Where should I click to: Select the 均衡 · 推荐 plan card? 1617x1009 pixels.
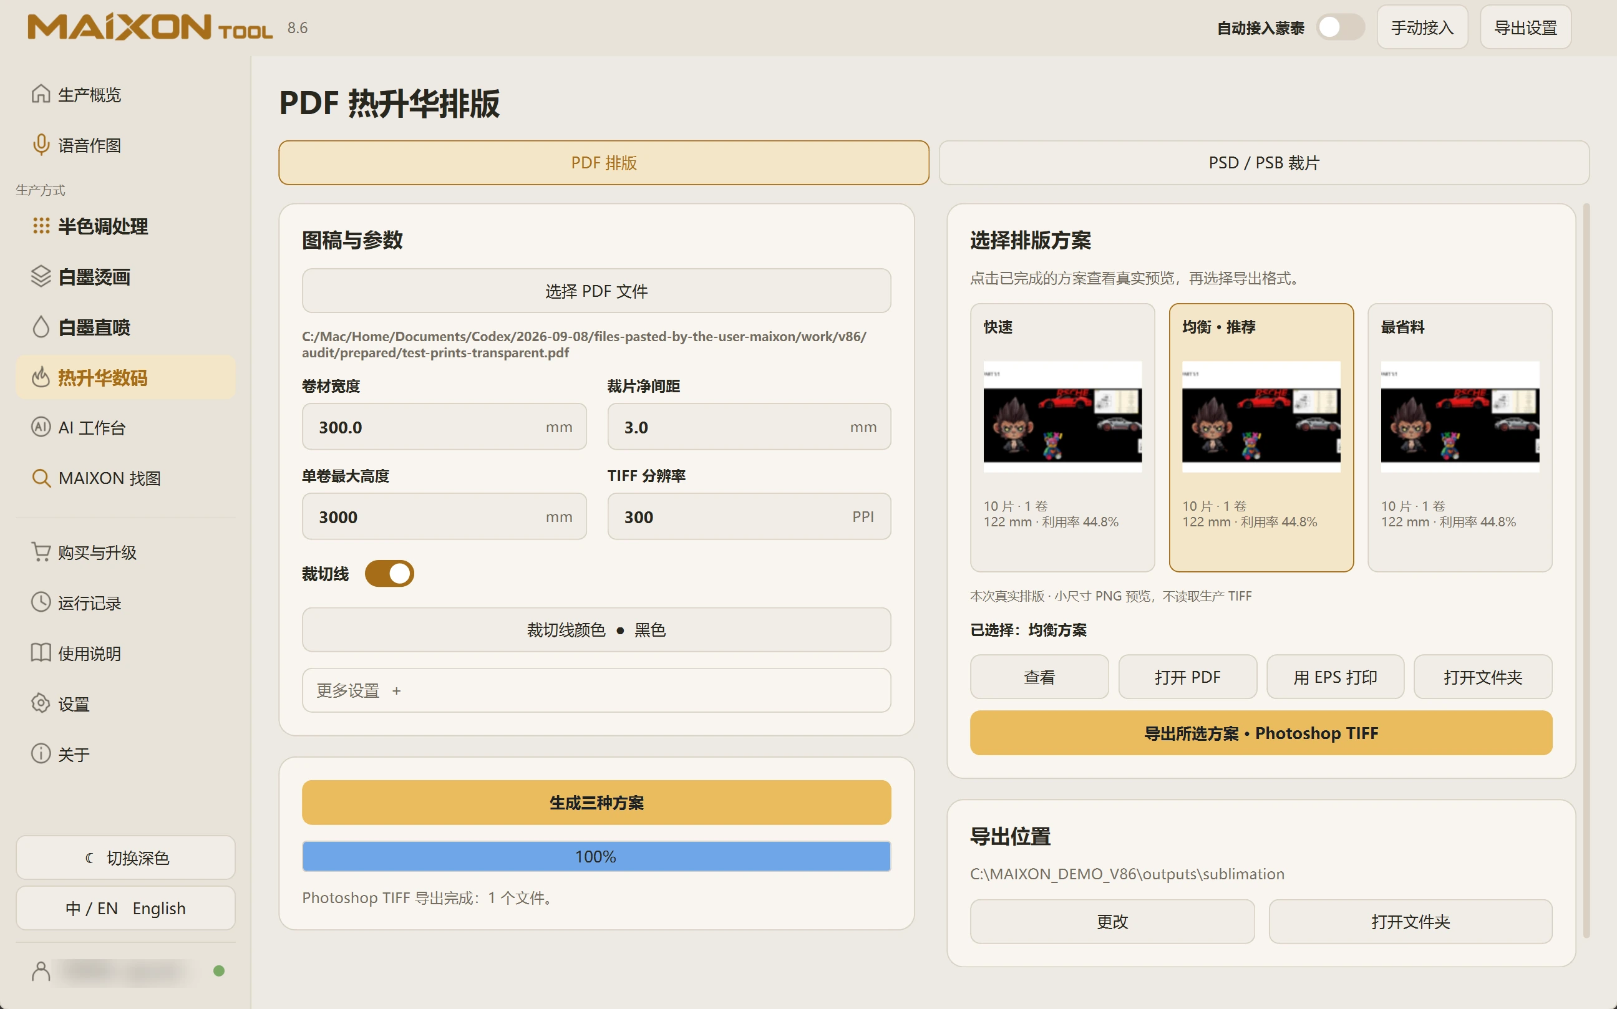point(1261,438)
